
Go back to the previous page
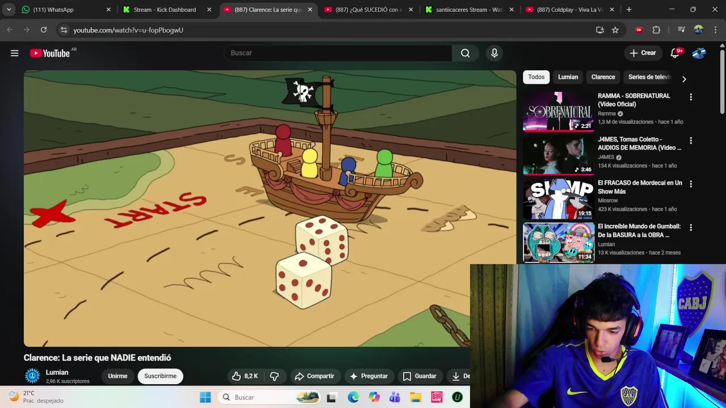10,30
